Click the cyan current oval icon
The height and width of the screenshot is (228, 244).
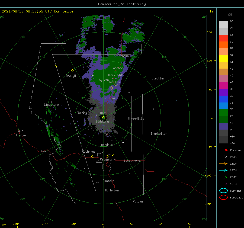click(223, 191)
